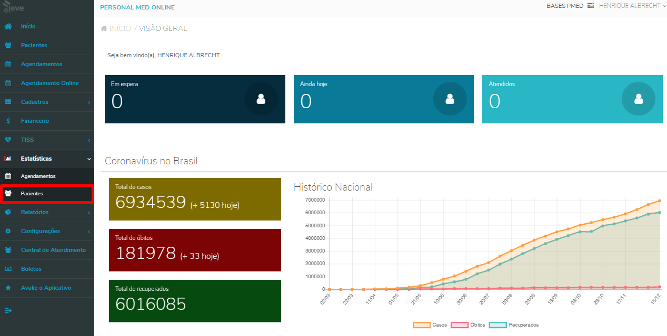Click the gear icon beside Configurações

click(x=8, y=231)
